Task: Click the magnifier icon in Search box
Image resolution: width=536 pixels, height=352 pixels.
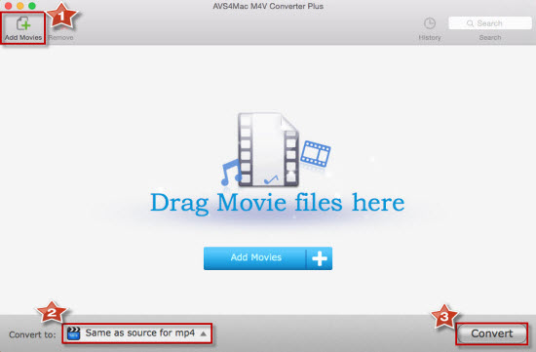Action: [x=470, y=23]
